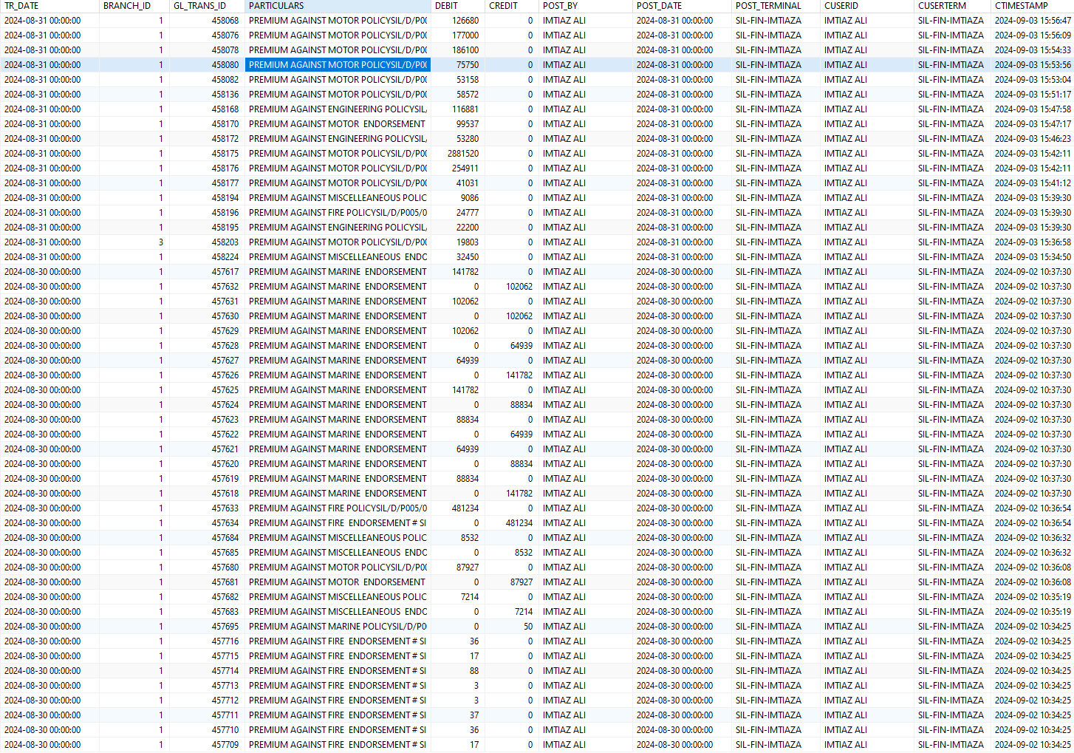Click the DEBIT value 9086
The image size is (1074, 753).
(x=470, y=198)
